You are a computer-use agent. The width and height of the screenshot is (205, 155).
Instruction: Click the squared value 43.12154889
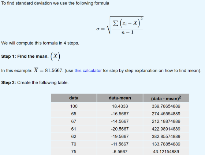pyautogui.click(x=166, y=151)
